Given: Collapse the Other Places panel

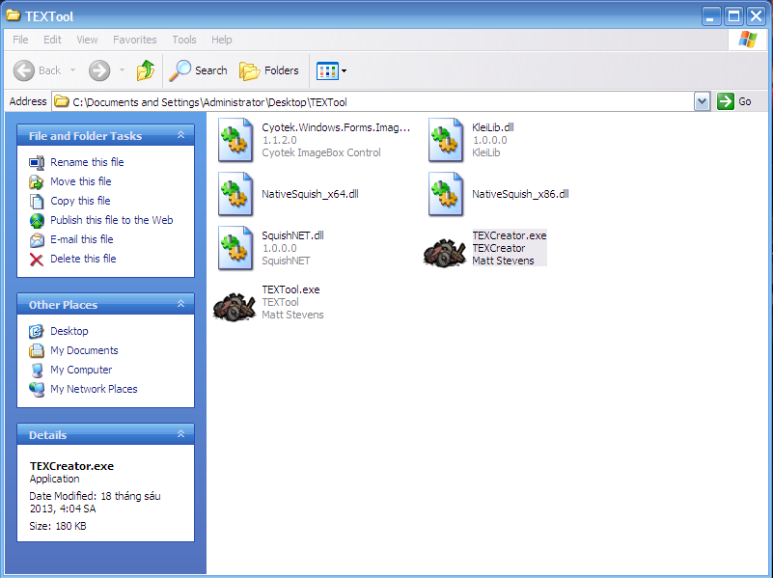Looking at the screenshot, I should click(180, 305).
